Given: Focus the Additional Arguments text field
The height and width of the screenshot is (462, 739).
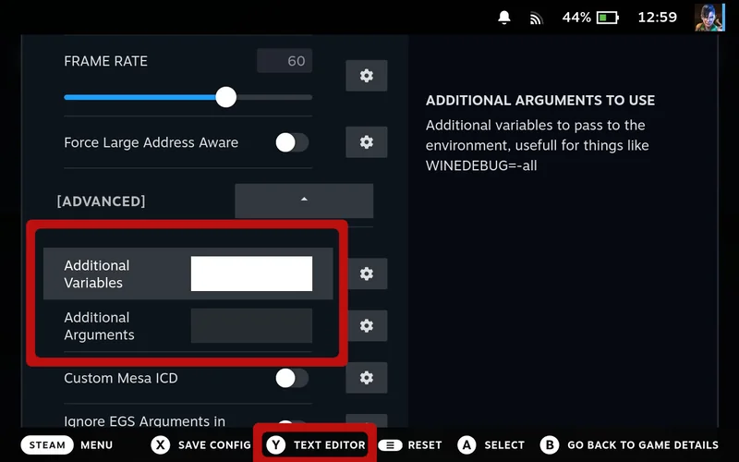Looking at the screenshot, I should click(251, 325).
